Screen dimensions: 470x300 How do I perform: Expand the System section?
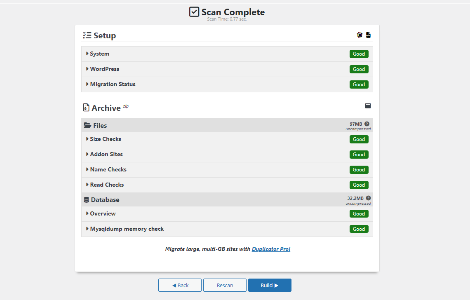point(99,54)
